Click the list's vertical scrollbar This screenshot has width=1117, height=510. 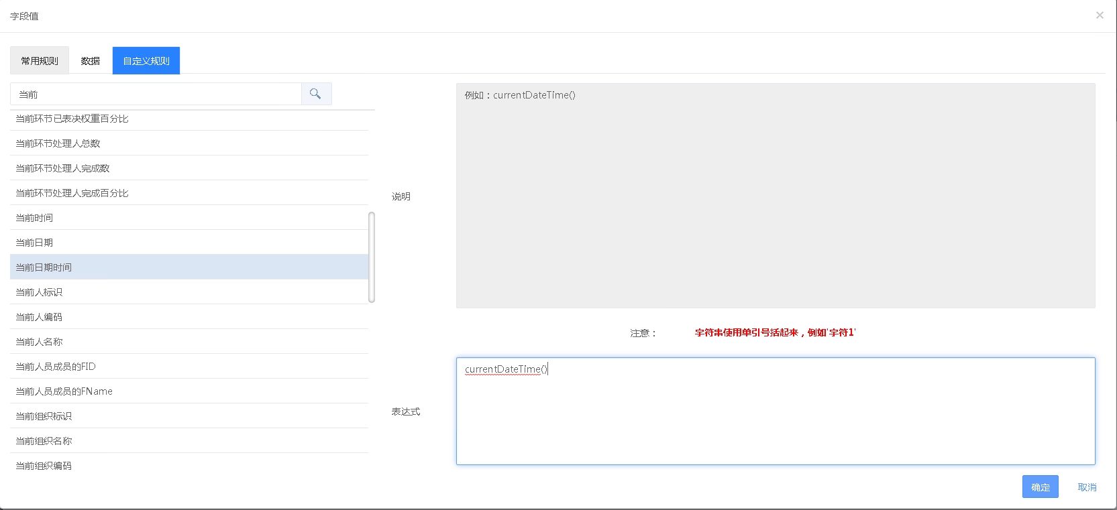pos(372,257)
